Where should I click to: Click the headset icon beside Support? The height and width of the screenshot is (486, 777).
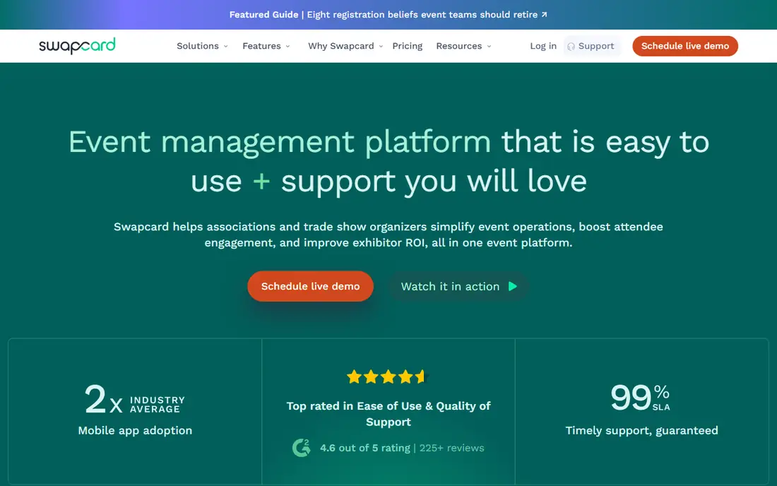point(571,47)
